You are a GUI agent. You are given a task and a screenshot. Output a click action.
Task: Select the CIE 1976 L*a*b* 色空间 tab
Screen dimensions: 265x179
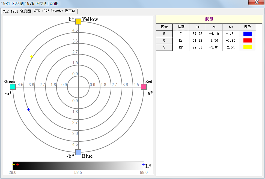click(55, 11)
